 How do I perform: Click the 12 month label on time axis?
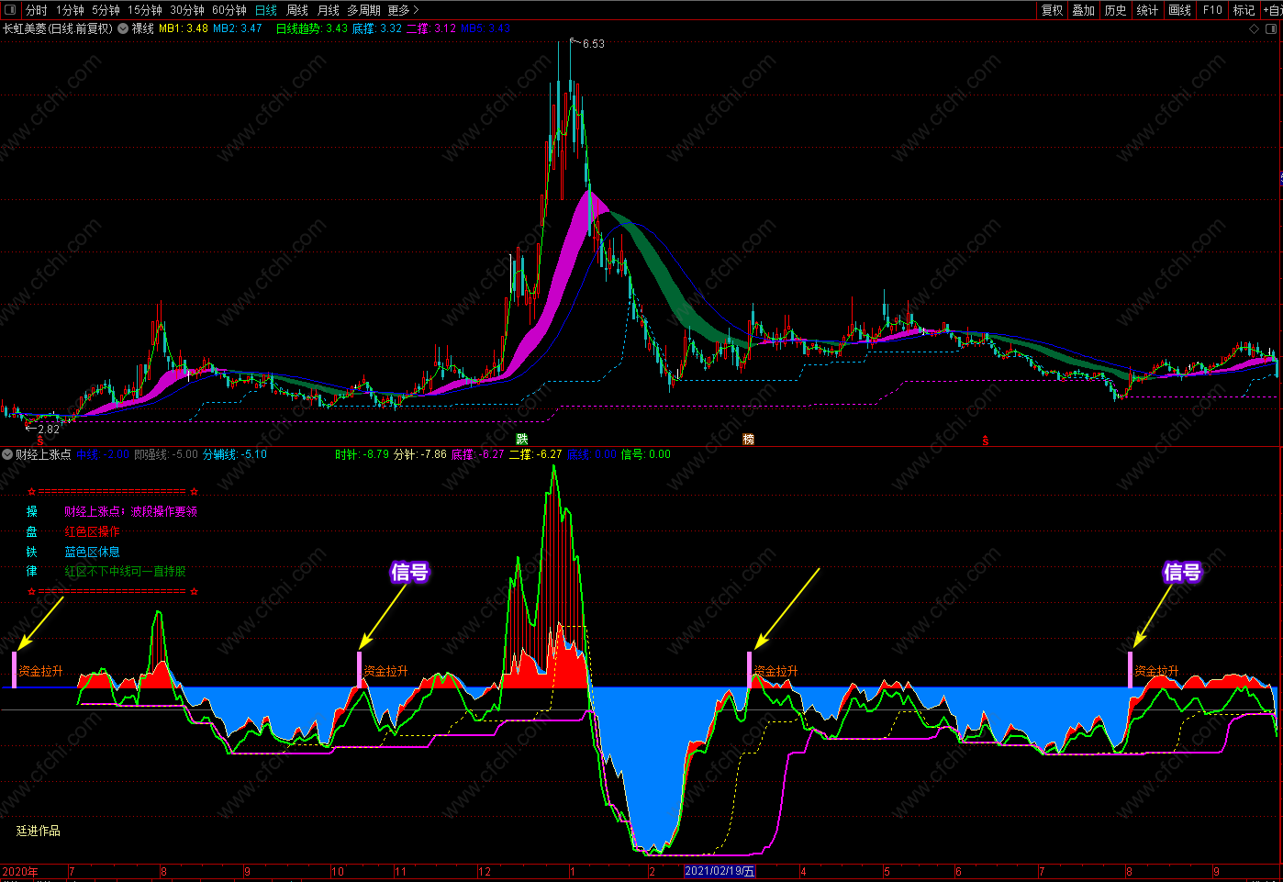click(485, 871)
